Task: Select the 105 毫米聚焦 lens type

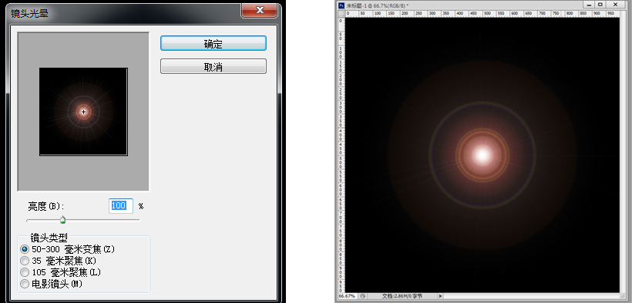Action: pos(25,273)
